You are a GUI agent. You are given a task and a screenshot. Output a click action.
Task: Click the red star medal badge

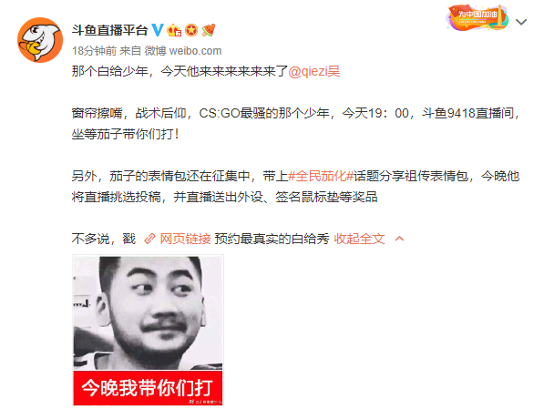(x=191, y=30)
